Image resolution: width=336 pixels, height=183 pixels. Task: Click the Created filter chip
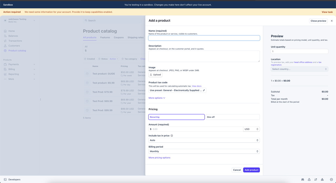point(89,59)
